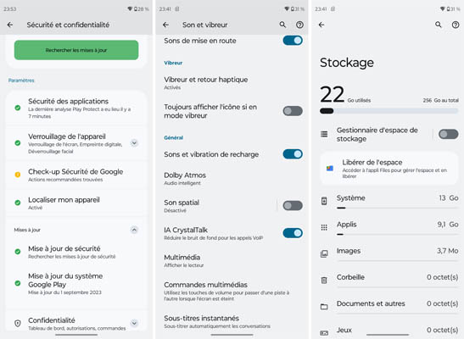Click the storage usage progress bar
Screen dimensions: 464x339
(x=389, y=111)
